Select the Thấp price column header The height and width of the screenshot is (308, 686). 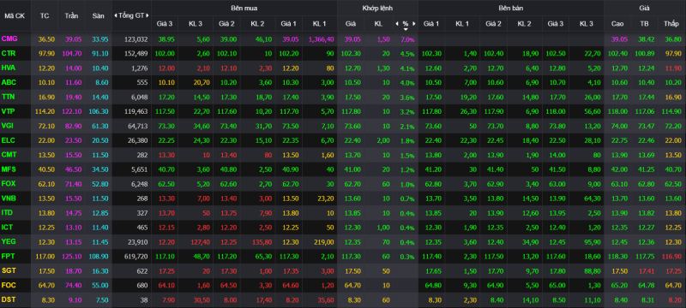(x=671, y=24)
